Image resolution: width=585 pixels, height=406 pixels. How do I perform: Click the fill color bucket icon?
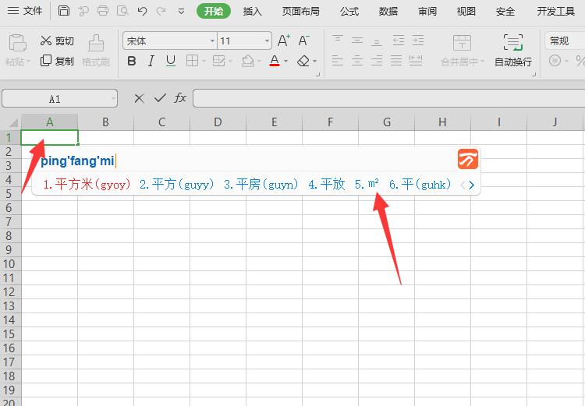pyautogui.click(x=248, y=61)
